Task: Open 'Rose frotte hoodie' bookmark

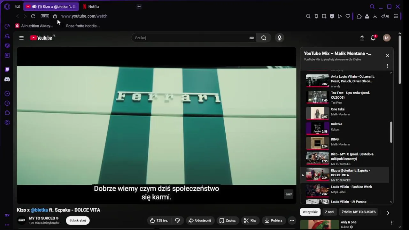Action: click(83, 26)
